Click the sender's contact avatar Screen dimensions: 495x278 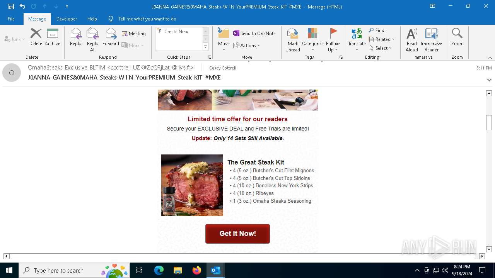click(12, 73)
